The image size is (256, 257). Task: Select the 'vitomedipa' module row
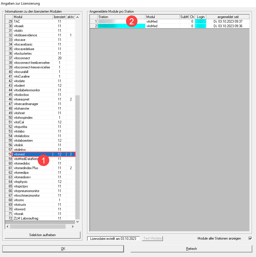[x=40, y=173]
